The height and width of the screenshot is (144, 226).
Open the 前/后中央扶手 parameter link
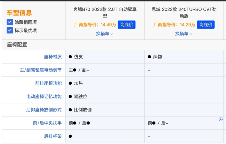point(47,123)
